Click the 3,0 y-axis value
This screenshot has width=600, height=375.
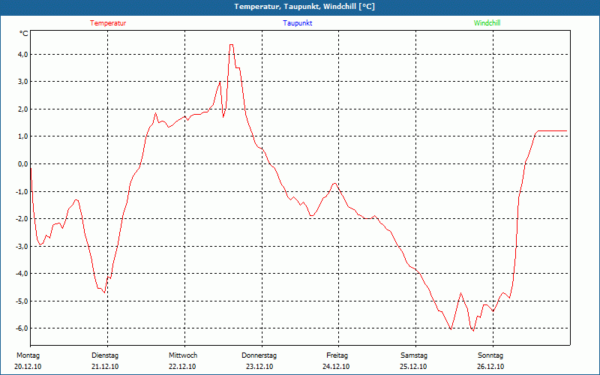22,82
